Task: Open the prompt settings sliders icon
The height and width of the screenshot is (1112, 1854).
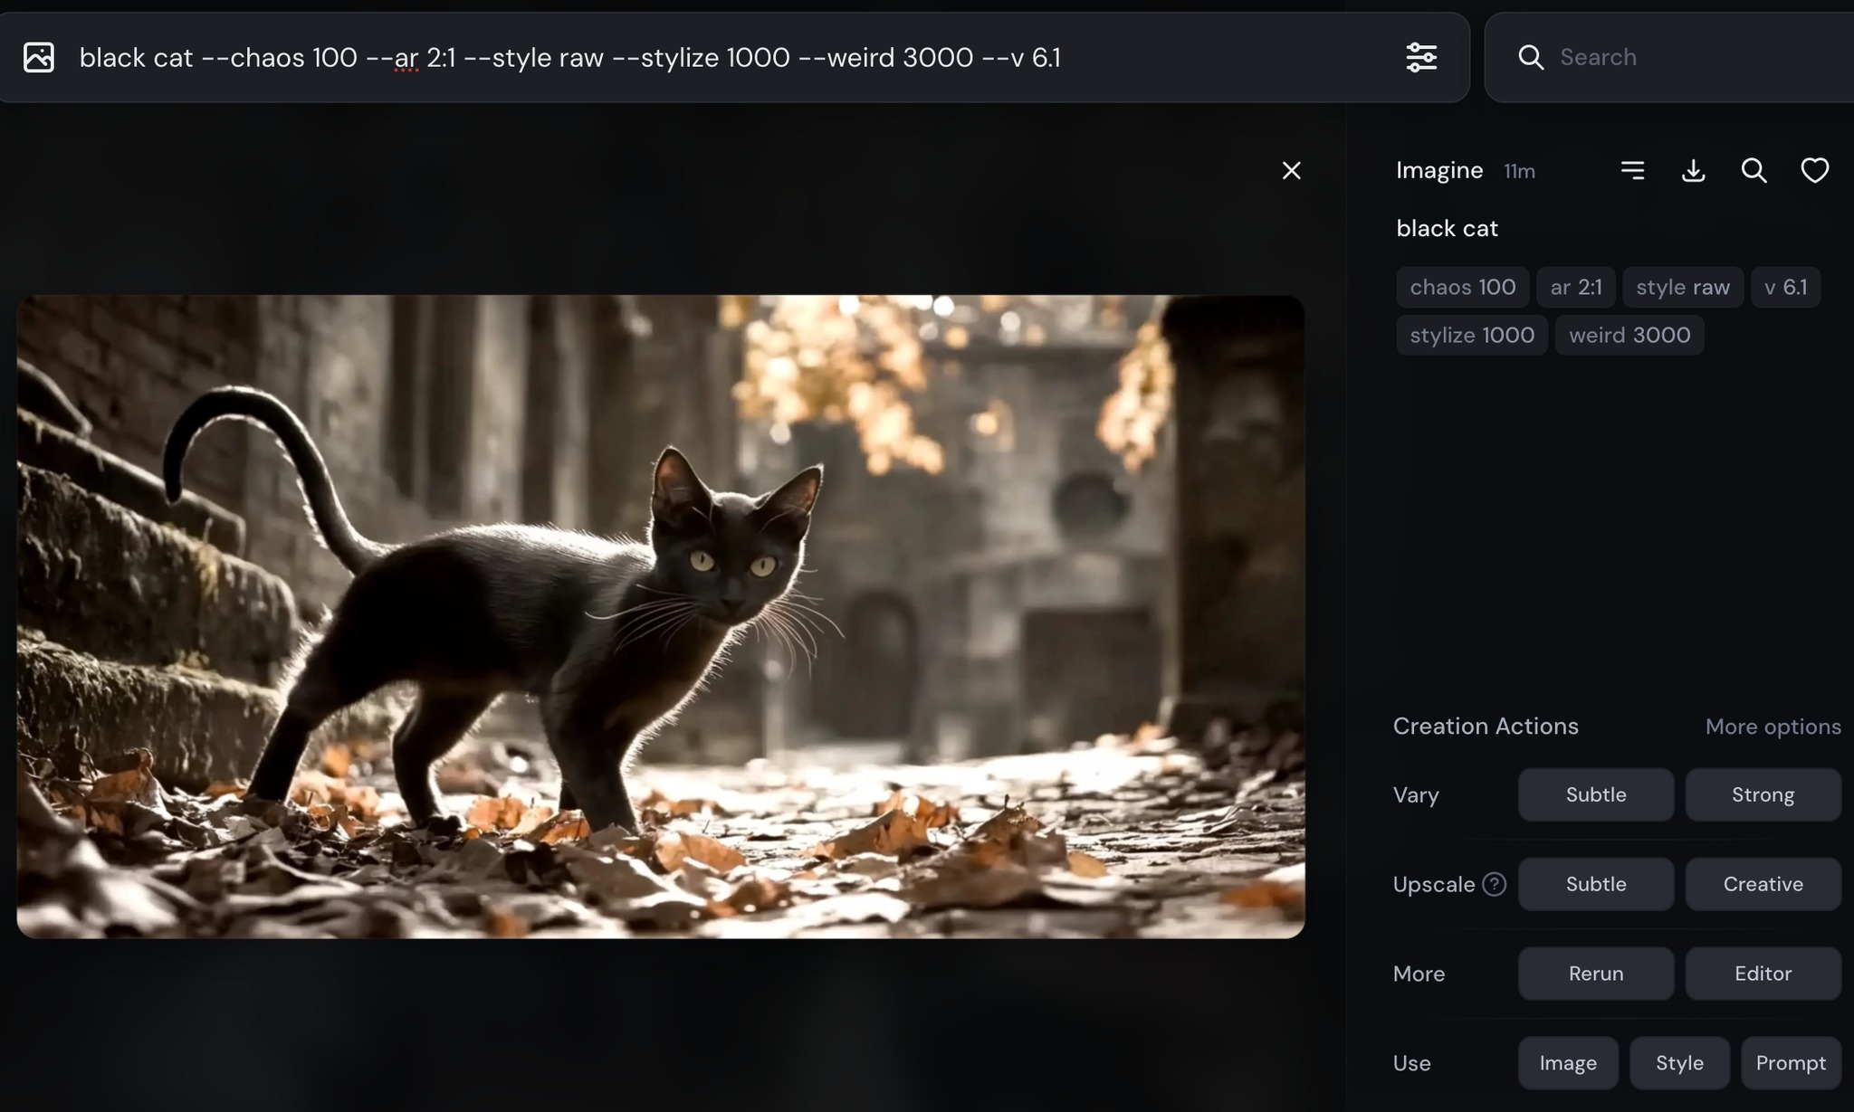Action: click(1421, 57)
